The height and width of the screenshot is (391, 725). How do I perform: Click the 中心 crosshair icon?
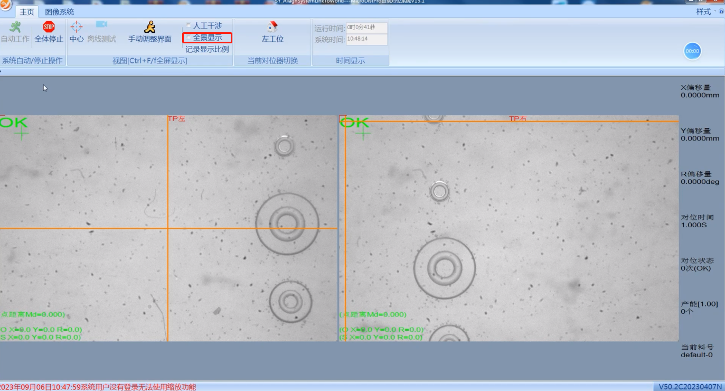click(77, 27)
